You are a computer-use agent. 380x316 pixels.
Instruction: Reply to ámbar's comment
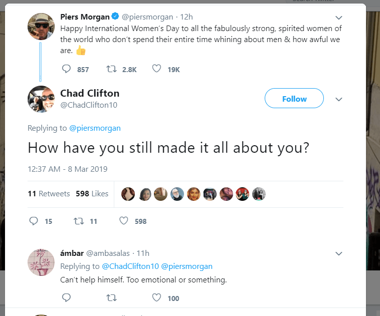(67, 298)
